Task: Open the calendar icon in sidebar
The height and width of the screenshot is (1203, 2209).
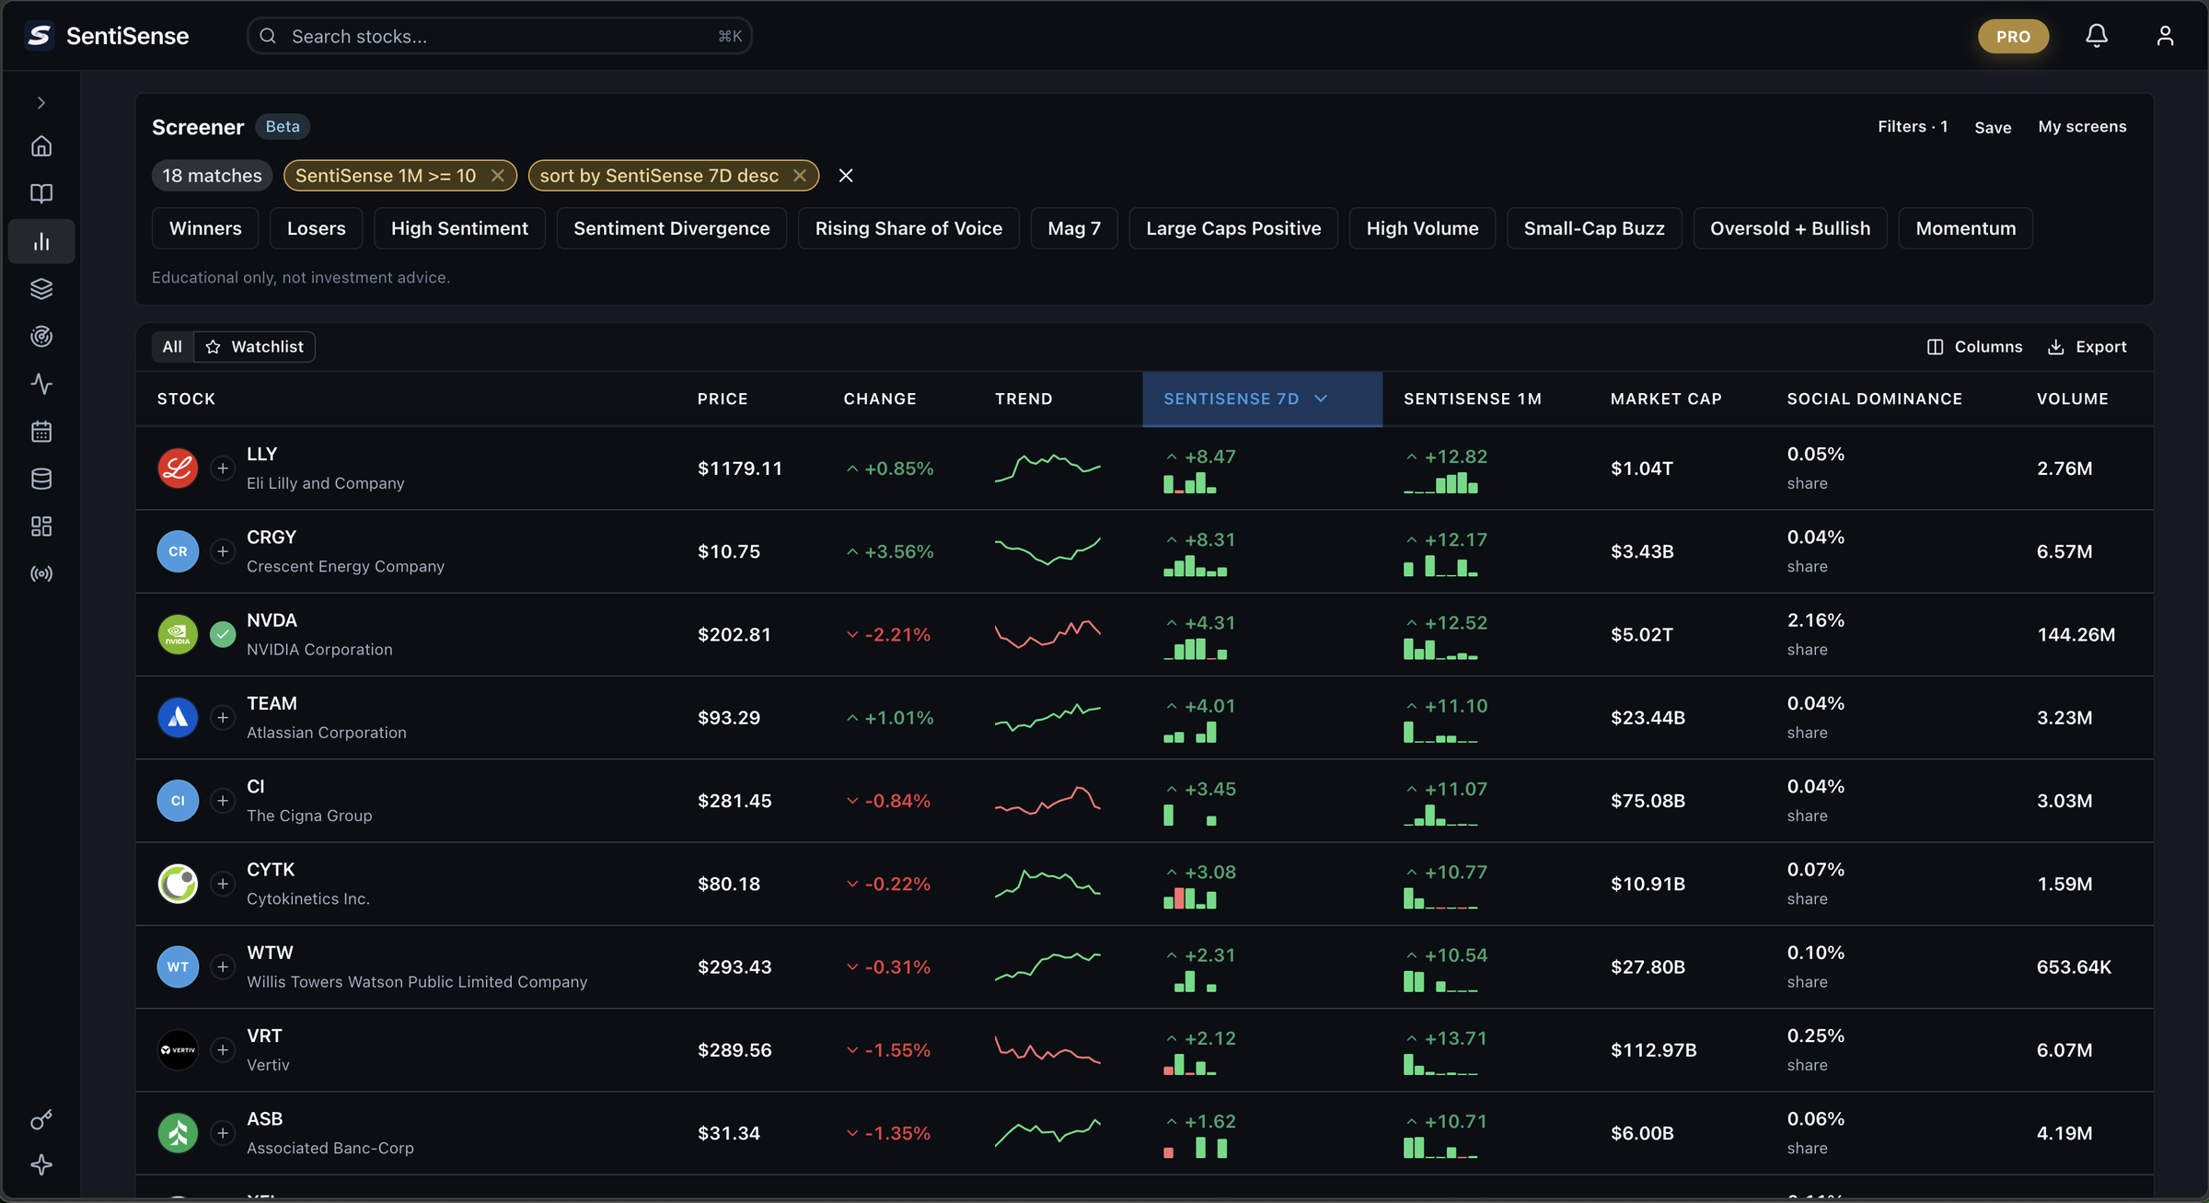Action: [41, 432]
